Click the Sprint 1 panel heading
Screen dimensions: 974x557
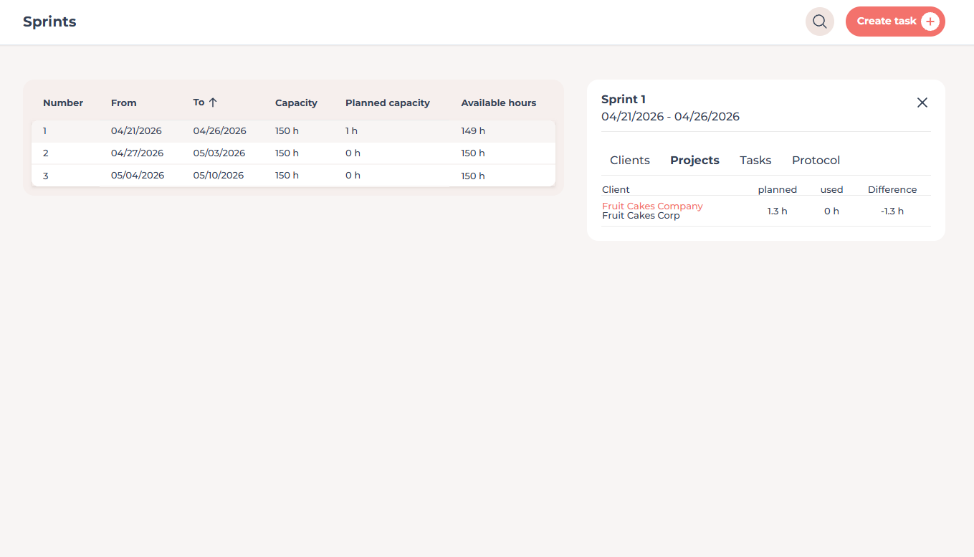pos(624,100)
